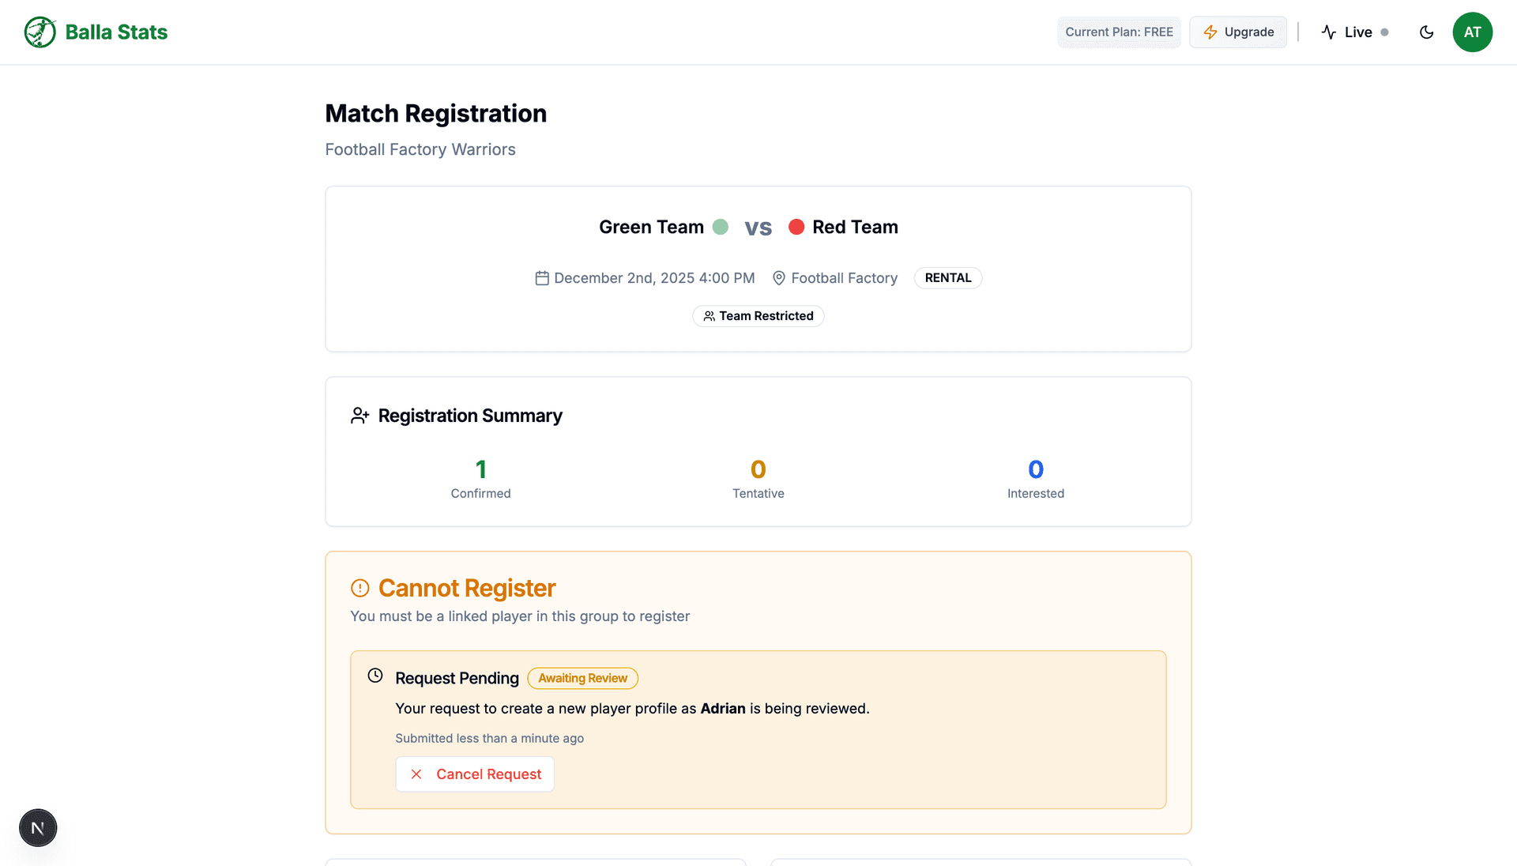The height and width of the screenshot is (866, 1517).
Task: Click the RENTAL badge
Action: pyautogui.click(x=947, y=277)
